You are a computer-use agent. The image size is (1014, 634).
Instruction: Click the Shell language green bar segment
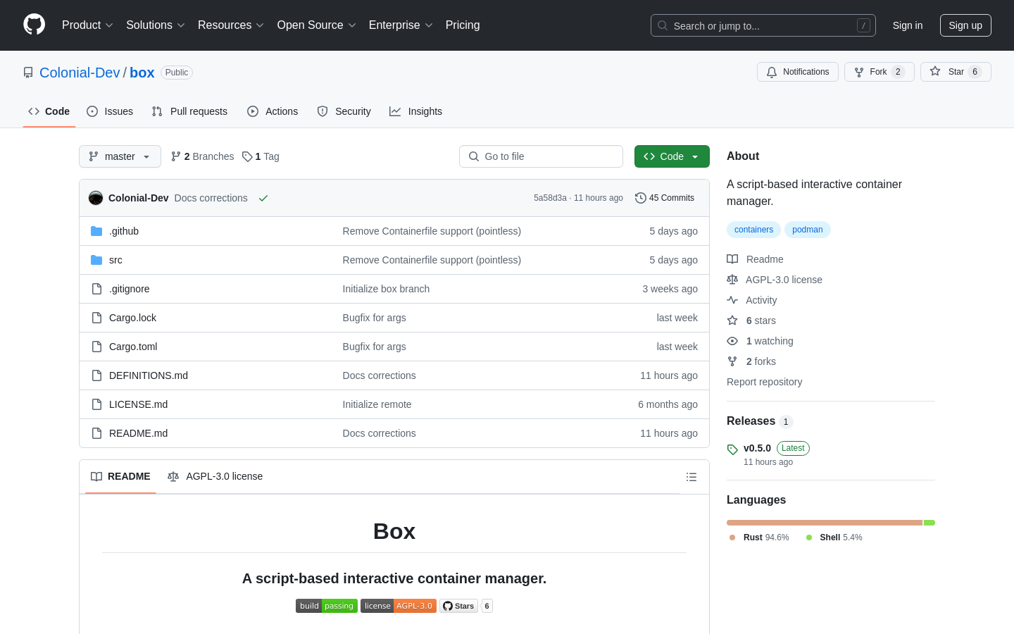[x=930, y=523]
